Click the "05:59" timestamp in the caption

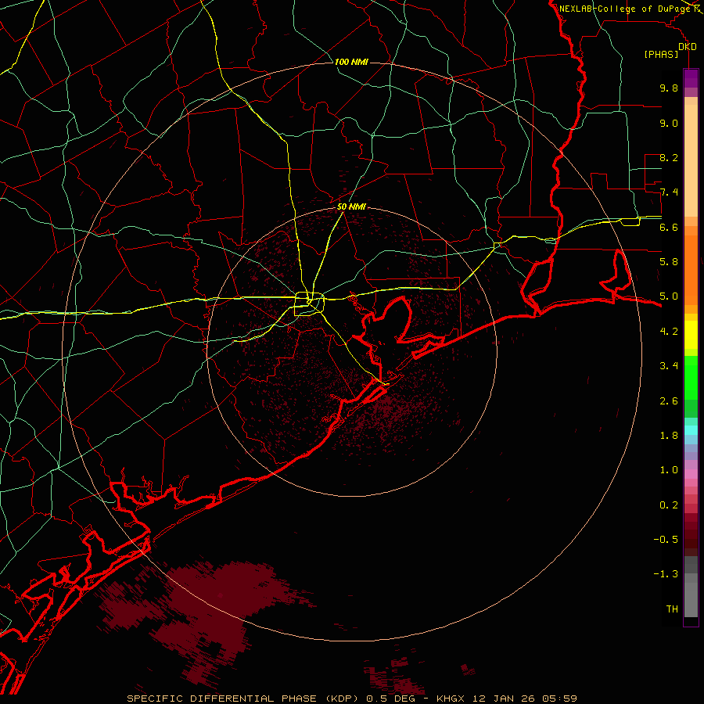559,699
